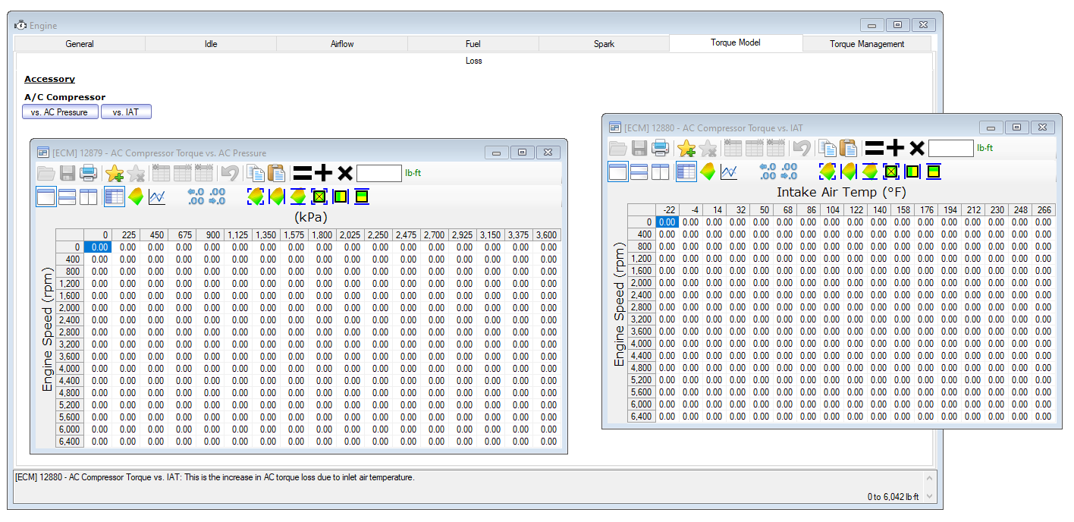Click the vs. AC Pressure button
Image resolution: width=1074 pixels, height=522 pixels.
(x=60, y=112)
